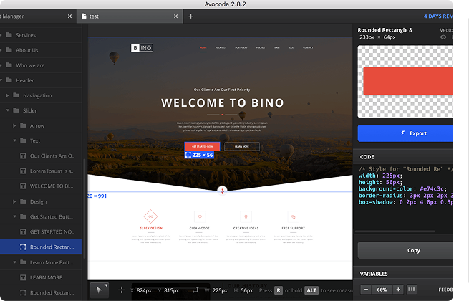Click text layer icon of Lorem Ipsum is s...
Viewport: 469px width, 301px height.
[x=23, y=171]
